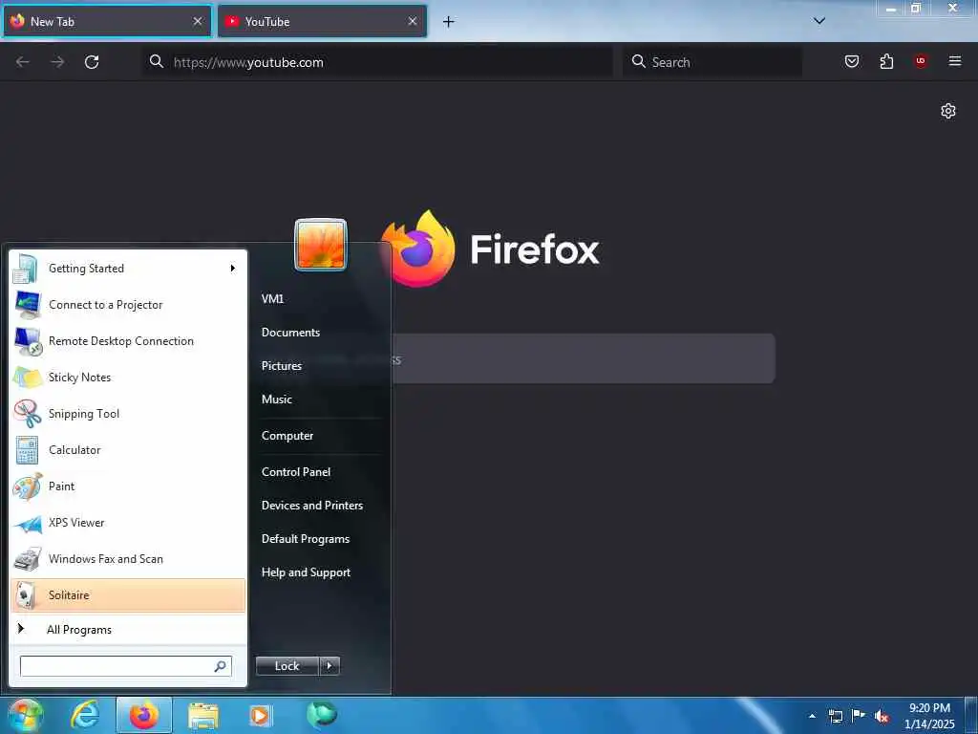Click the muted volume tray icon
This screenshot has width=978, height=734.
(882, 717)
